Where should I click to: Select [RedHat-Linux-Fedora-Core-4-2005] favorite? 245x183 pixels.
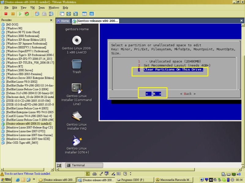[27, 108]
